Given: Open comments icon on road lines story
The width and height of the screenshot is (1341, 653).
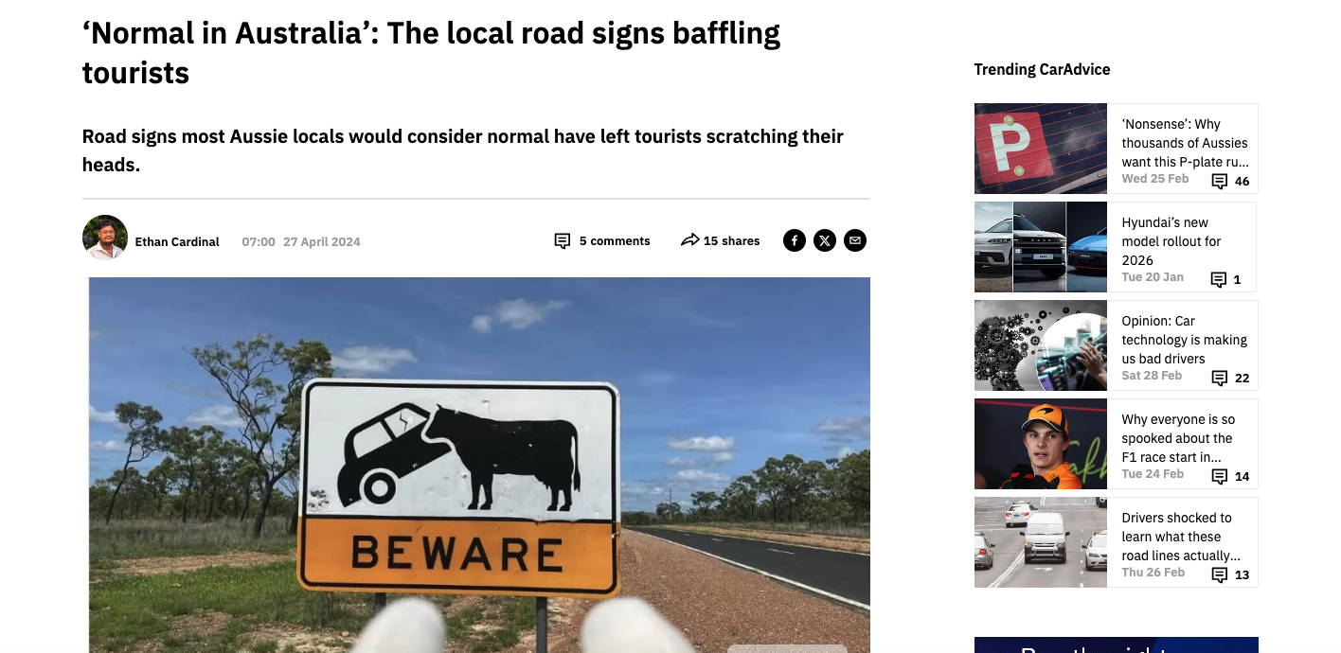Looking at the screenshot, I should coord(1220,574).
